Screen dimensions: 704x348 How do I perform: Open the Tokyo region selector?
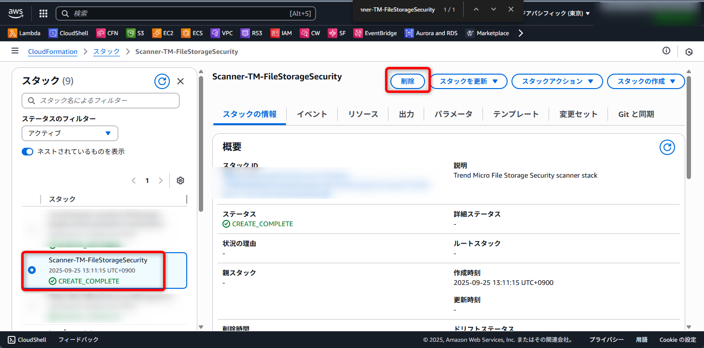pos(556,13)
